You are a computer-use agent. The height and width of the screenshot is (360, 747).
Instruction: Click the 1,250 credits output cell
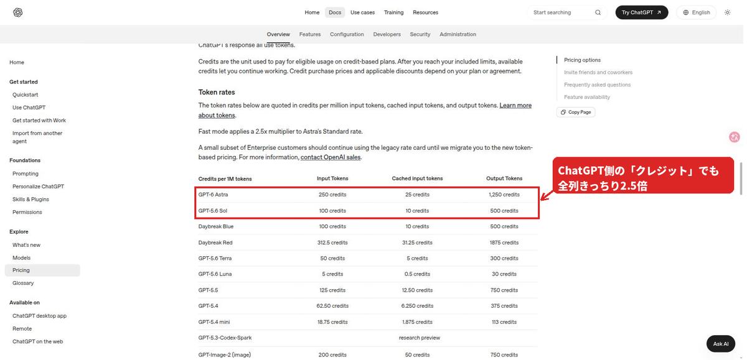pyautogui.click(x=504, y=195)
